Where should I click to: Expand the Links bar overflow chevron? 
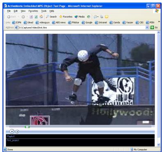tap(159, 22)
